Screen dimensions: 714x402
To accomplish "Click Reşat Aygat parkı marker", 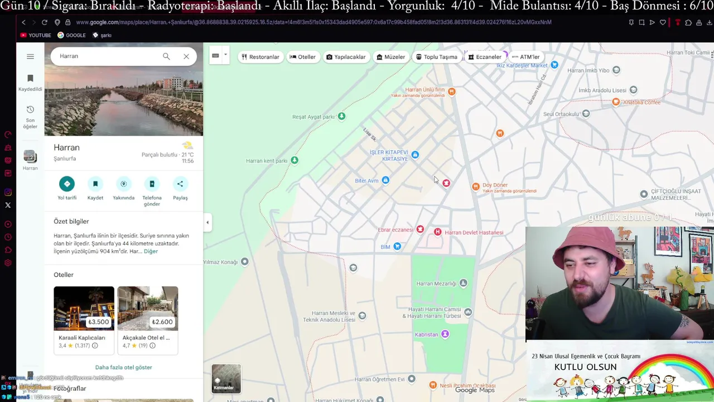I will (x=341, y=116).
